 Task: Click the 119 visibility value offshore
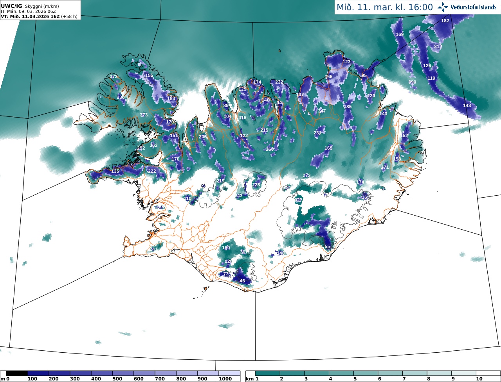click(x=431, y=78)
